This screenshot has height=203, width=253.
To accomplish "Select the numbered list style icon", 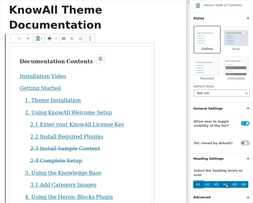I will (81, 38).
